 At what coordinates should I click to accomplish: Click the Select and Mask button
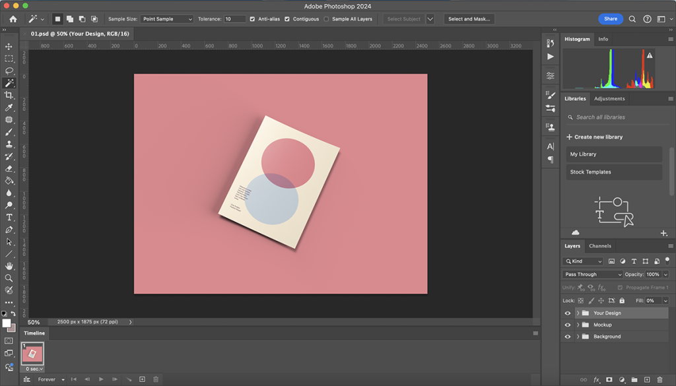469,19
